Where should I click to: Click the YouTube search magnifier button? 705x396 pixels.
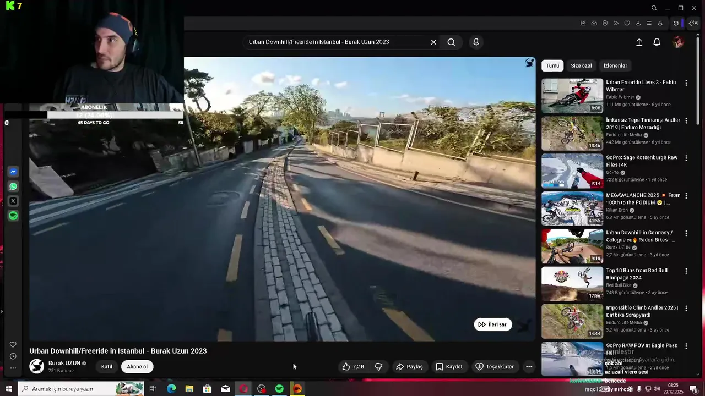(451, 42)
